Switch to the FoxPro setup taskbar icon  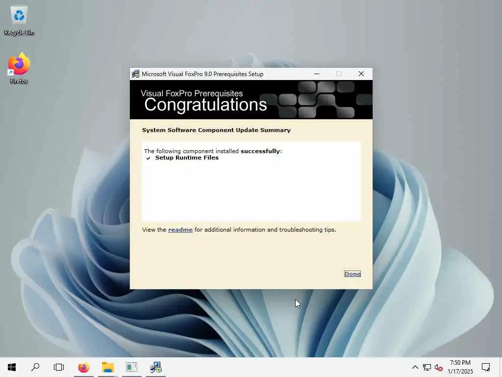[x=155, y=367]
